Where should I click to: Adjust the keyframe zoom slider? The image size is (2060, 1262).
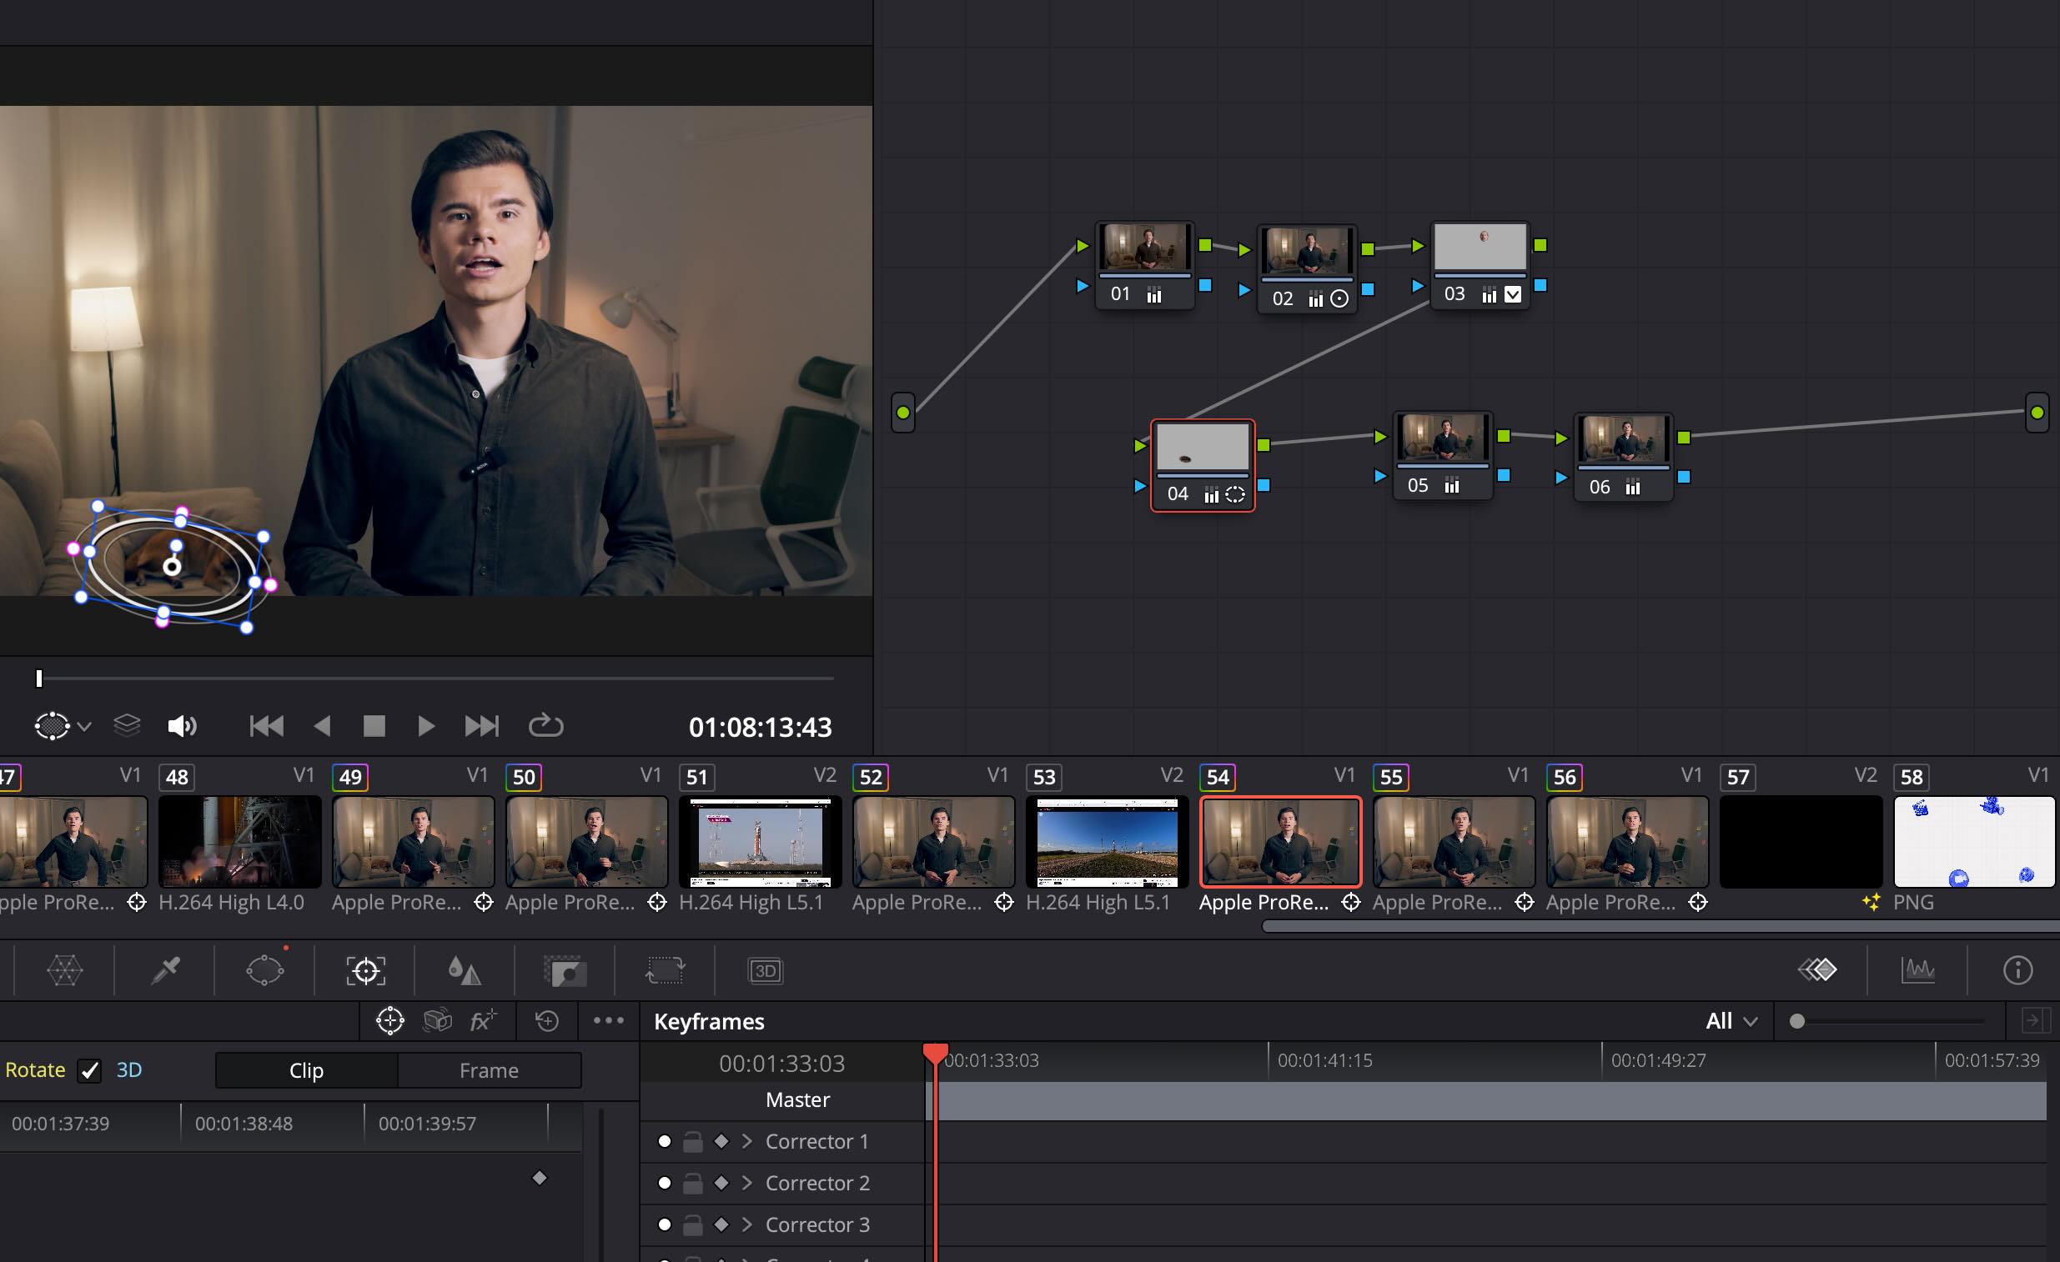tap(1797, 1021)
